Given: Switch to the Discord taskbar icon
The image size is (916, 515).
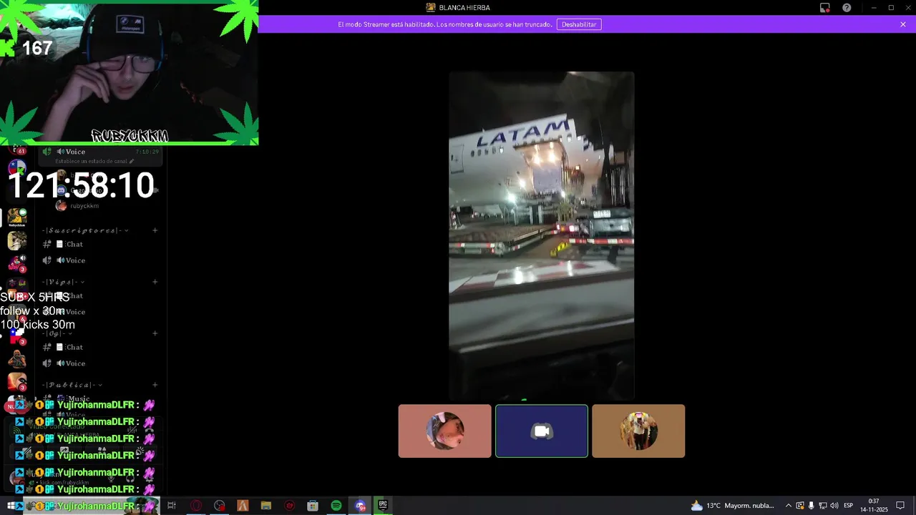Looking at the screenshot, I should (x=360, y=506).
